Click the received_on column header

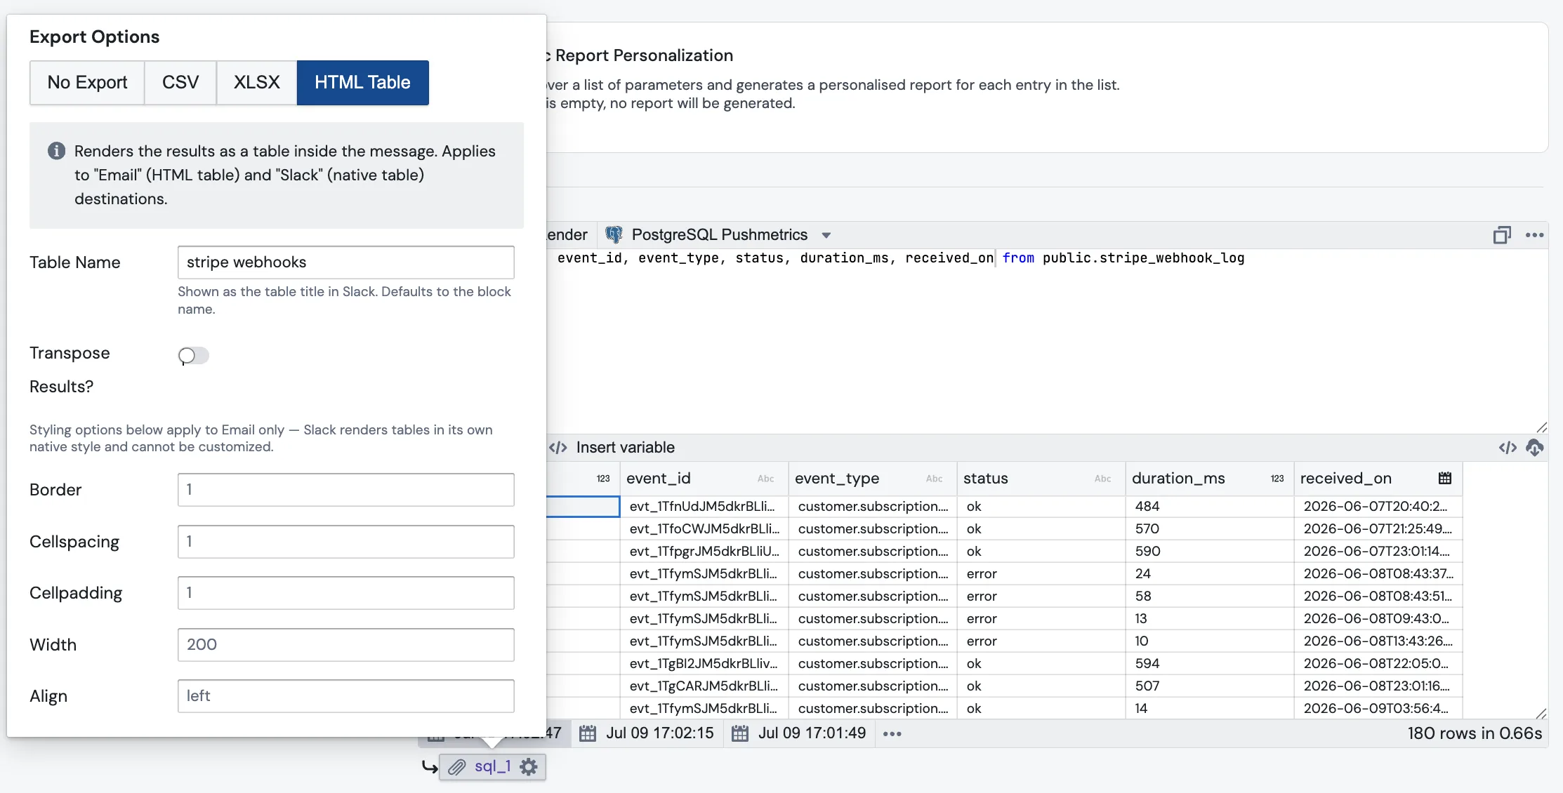[1378, 479]
